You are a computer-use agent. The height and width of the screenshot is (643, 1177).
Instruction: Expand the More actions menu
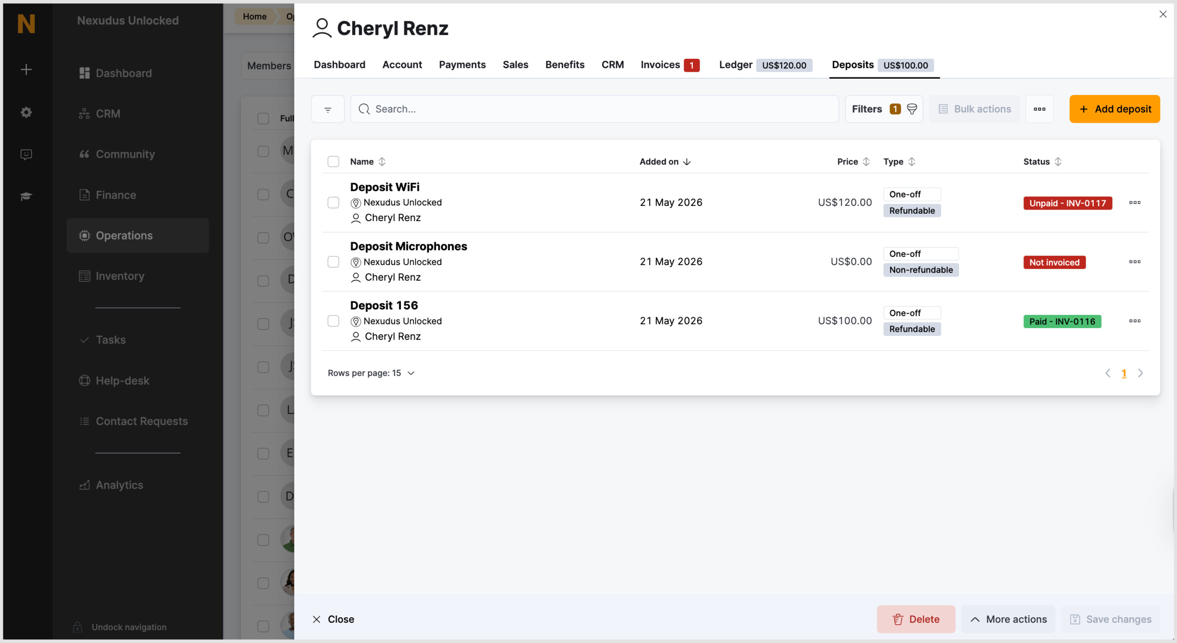pyautogui.click(x=1008, y=619)
